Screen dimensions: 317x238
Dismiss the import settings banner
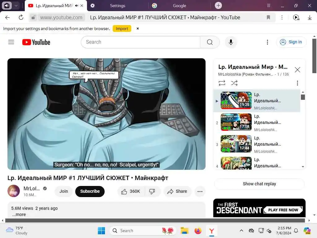click(138, 29)
